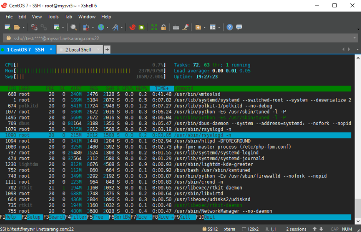Click F9 Kill in htop footer
This screenshot has width=361, height=232.
[185, 217]
